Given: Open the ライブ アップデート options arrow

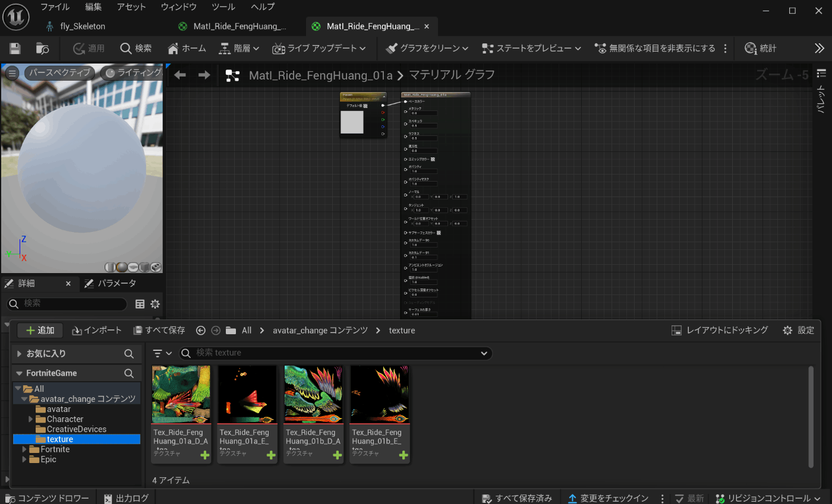Looking at the screenshot, I should pos(363,49).
